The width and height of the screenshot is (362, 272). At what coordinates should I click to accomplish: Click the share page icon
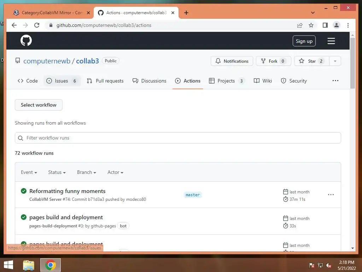(x=300, y=25)
